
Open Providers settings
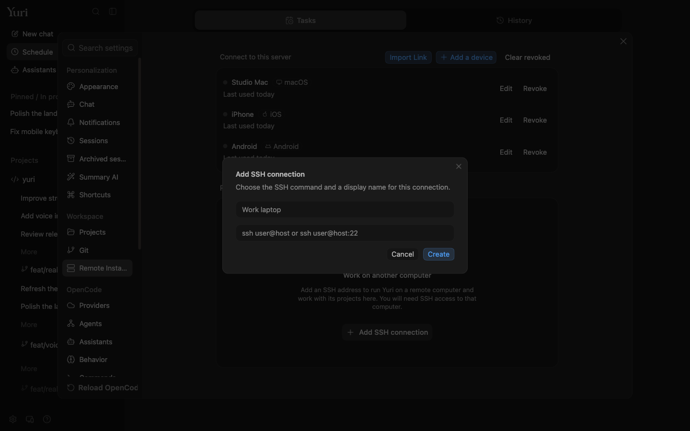click(x=97, y=306)
